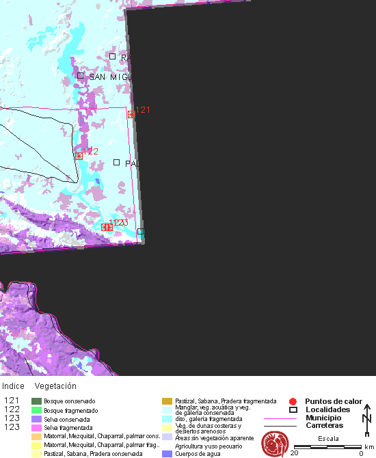Viewport: 376px width, 458px height.
Task: Click heat point marker labeled 122
Action: point(79,156)
